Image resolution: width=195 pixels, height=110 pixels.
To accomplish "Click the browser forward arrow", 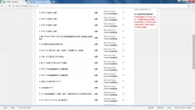I will point(6,6).
